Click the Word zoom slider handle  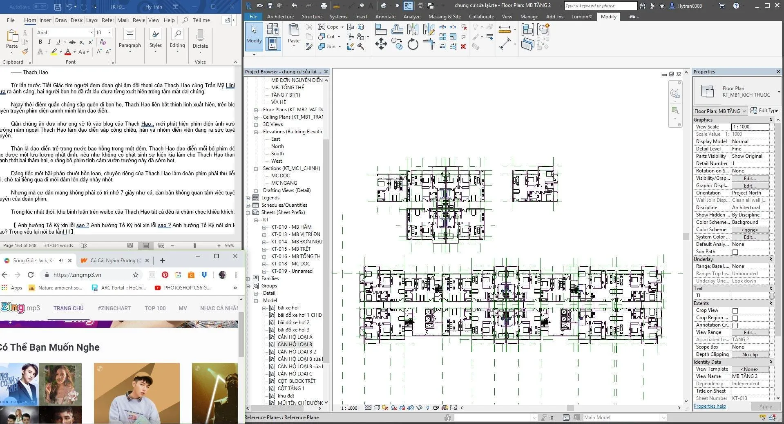tap(194, 245)
